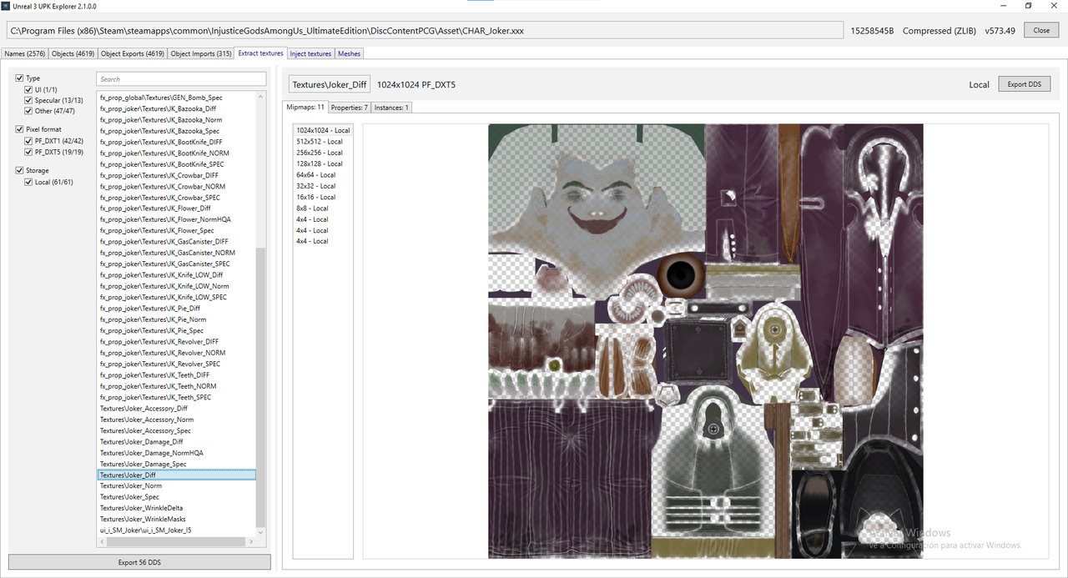Toggle the Other (47/47) filter
This screenshot has height=578, width=1068.
(x=28, y=111)
